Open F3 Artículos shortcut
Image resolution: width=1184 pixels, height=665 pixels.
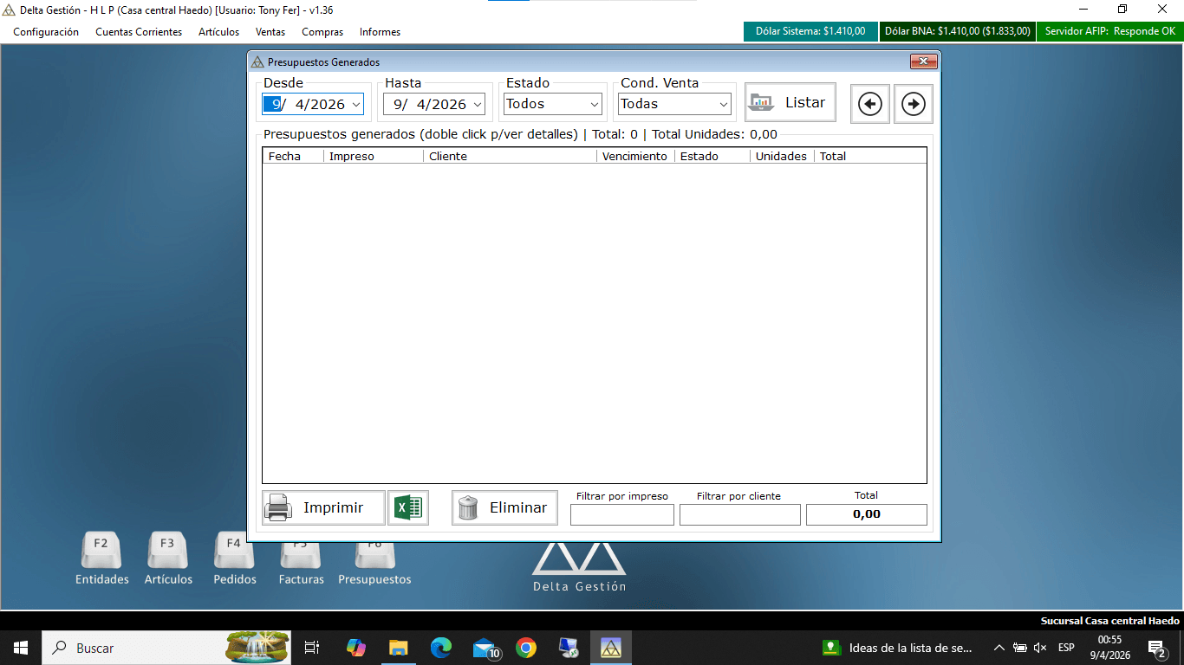(168, 559)
